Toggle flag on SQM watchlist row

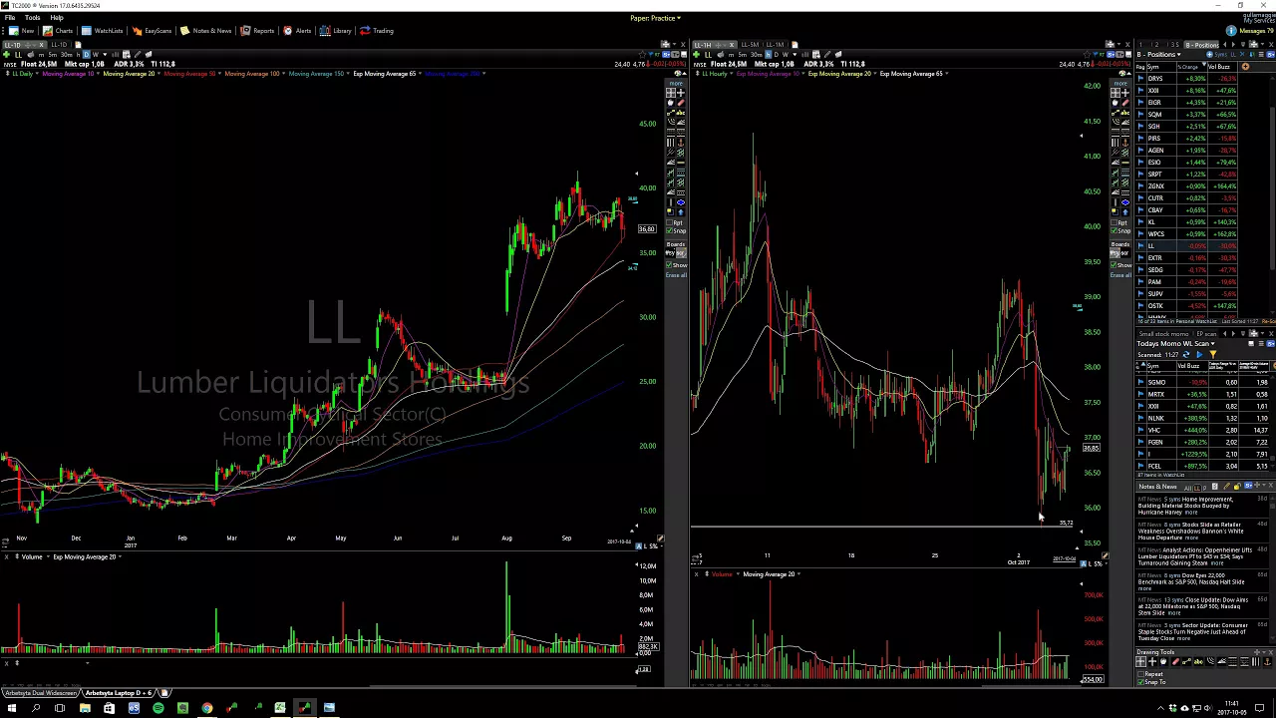click(1140, 114)
